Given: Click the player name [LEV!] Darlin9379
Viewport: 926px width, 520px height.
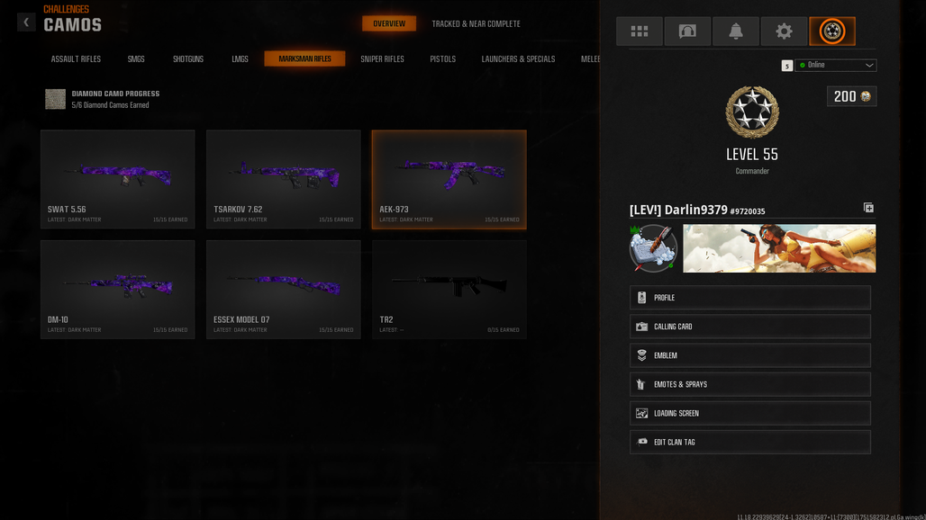Looking at the screenshot, I should (x=678, y=210).
